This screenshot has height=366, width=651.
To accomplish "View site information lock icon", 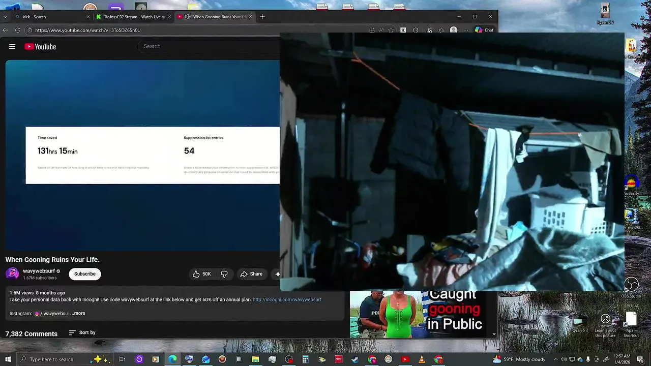I will [30, 30].
